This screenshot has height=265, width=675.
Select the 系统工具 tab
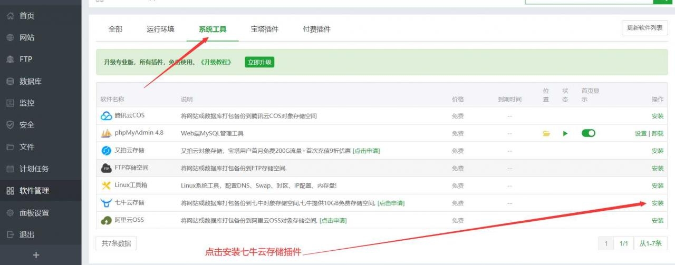[x=213, y=30]
